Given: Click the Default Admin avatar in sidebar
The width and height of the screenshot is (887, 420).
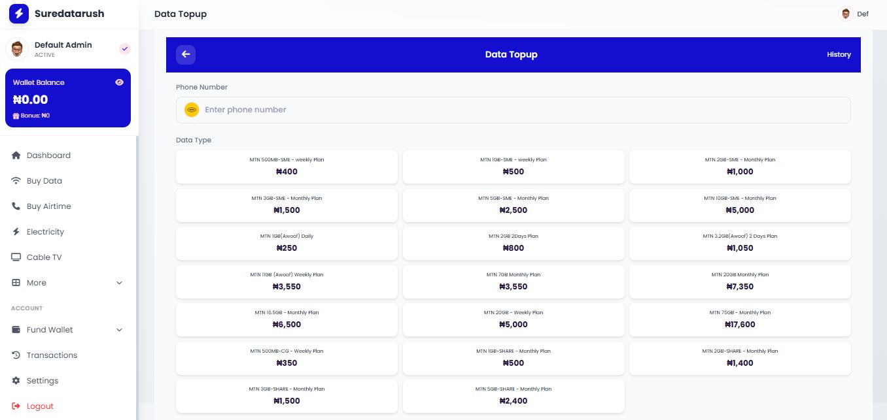Looking at the screenshot, I should [17, 49].
